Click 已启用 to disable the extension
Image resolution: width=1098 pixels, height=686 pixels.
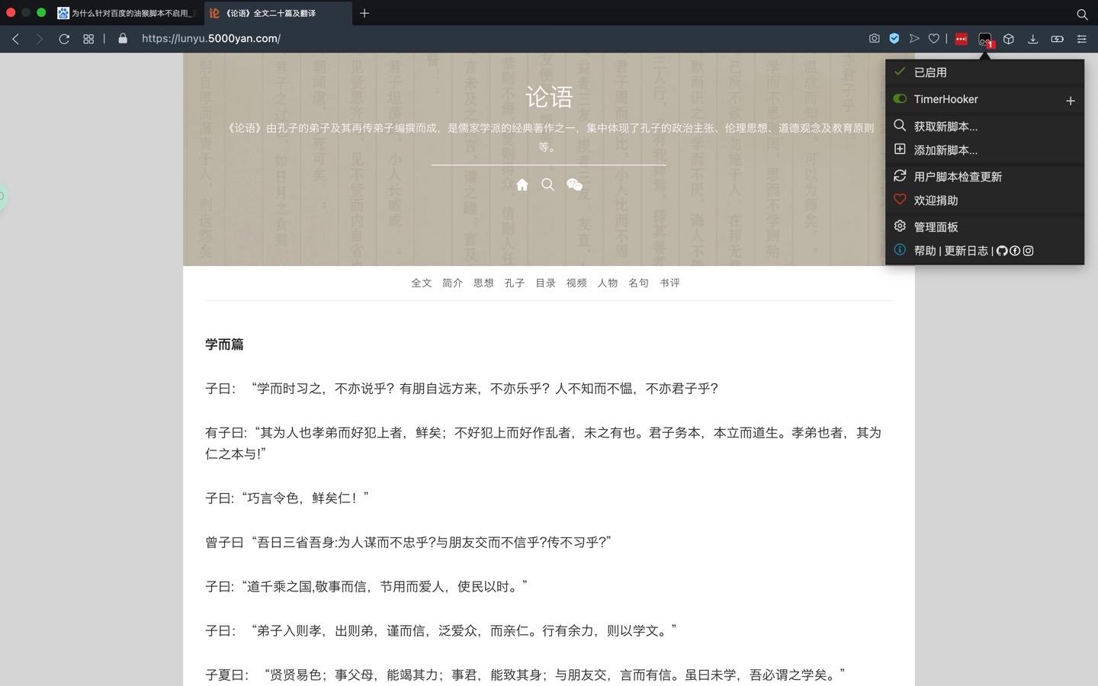pos(930,72)
